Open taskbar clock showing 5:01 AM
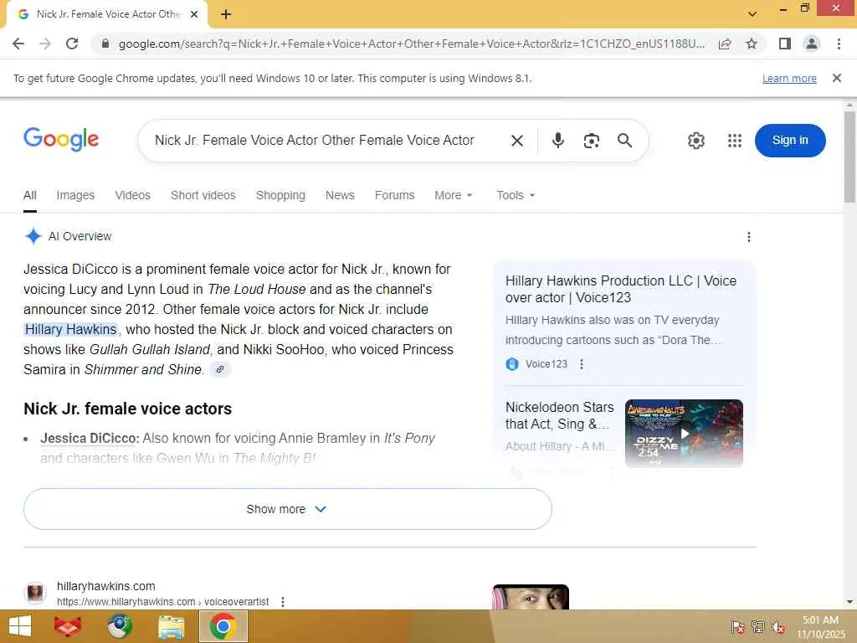The height and width of the screenshot is (643, 857). pos(820,626)
